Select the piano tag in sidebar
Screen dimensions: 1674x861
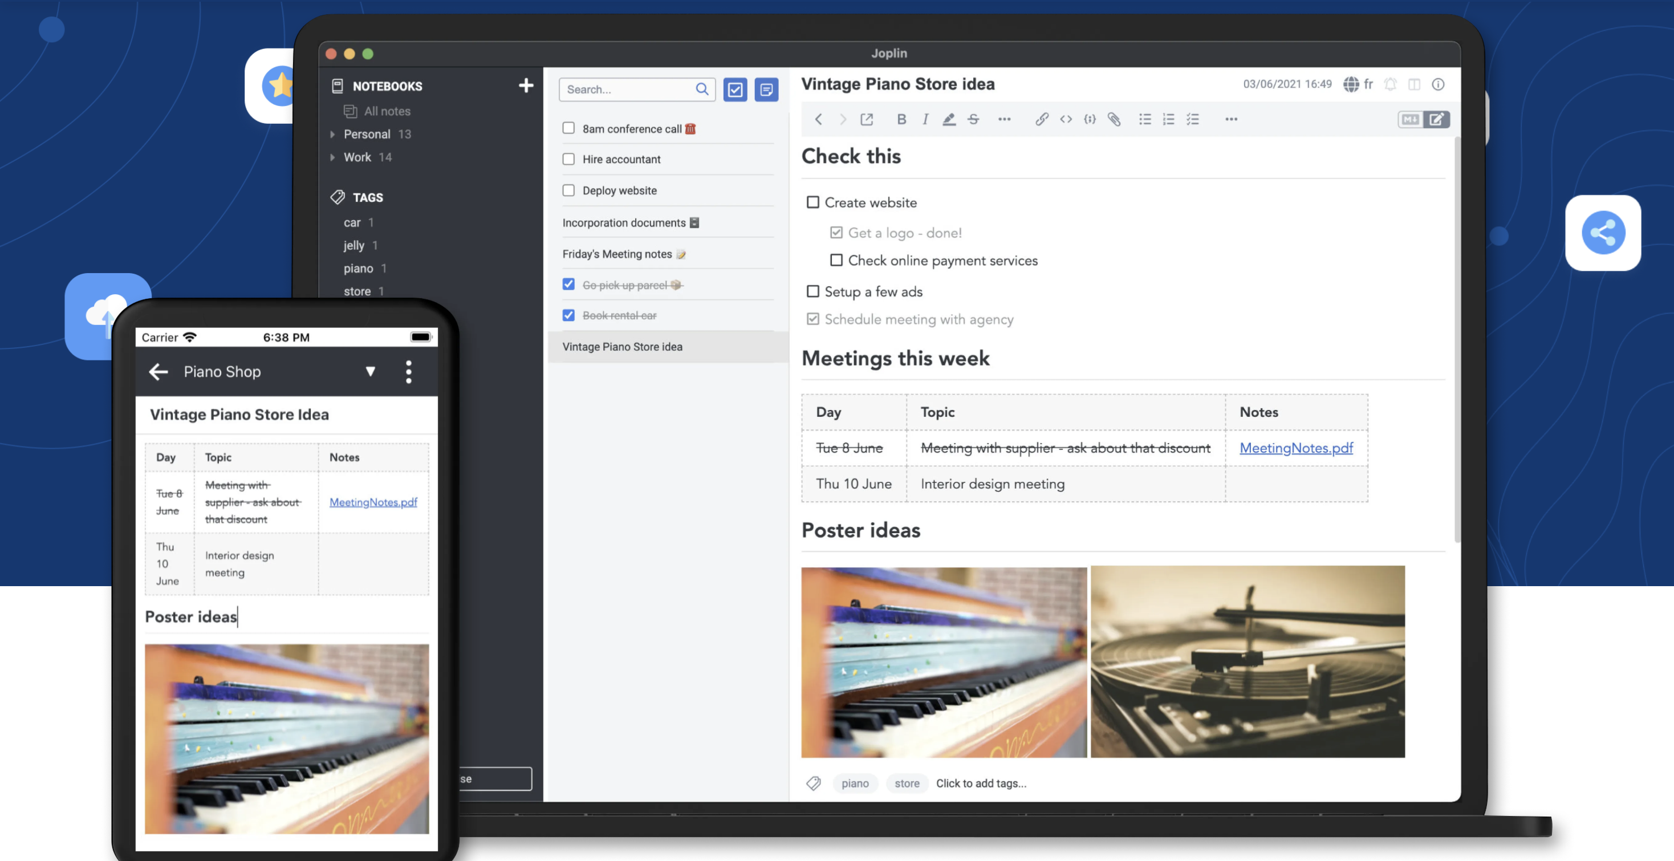[x=358, y=269]
